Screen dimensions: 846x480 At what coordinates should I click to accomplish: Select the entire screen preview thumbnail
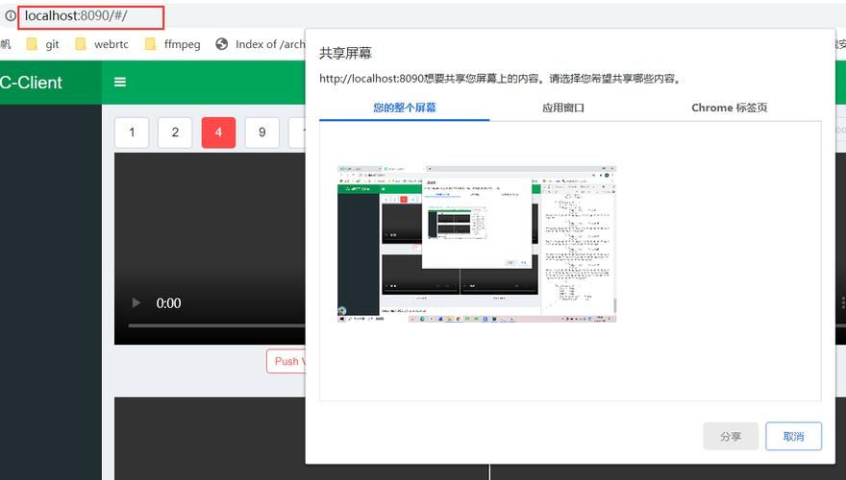(477, 244)
